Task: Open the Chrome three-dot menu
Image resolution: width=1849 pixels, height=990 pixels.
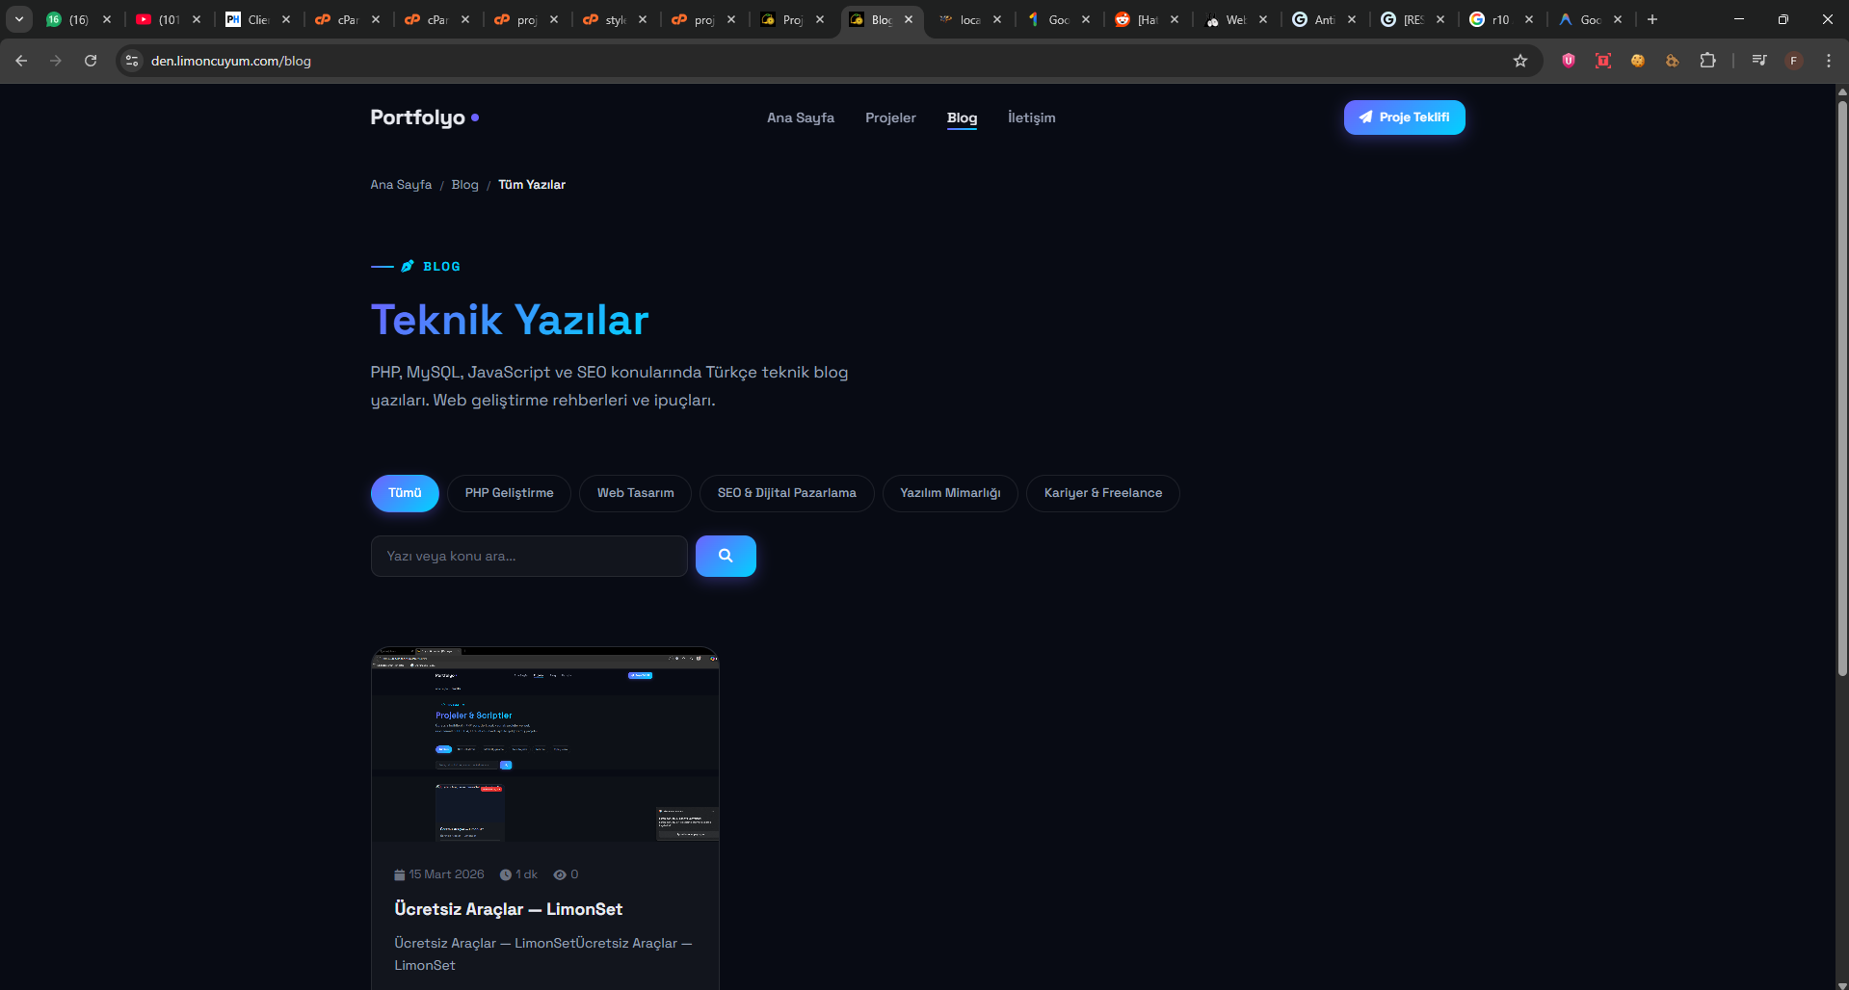Action: coord(1829,61)
